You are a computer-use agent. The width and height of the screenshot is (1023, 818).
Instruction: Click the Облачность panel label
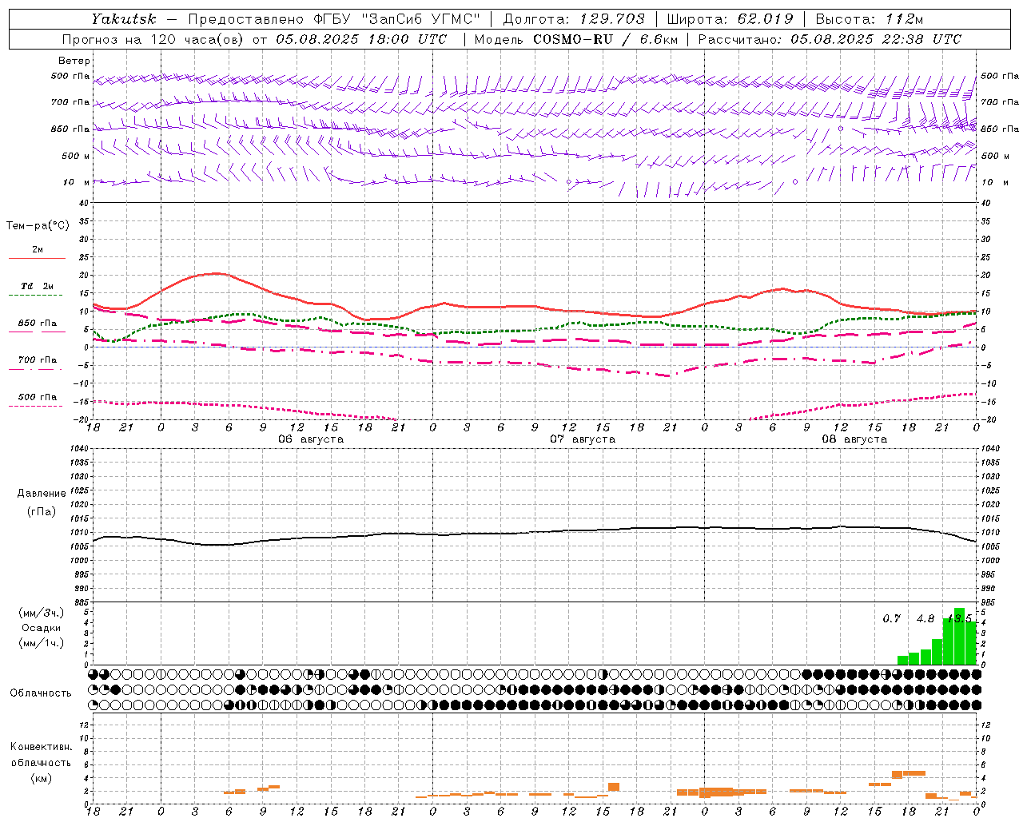[41, 693]
